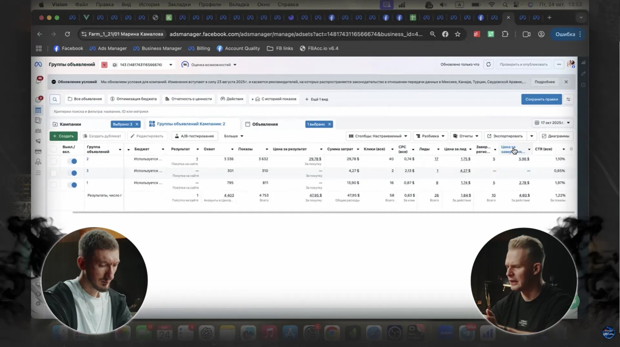Open the browser extensions puzzle icon

[x=505, y=34]
